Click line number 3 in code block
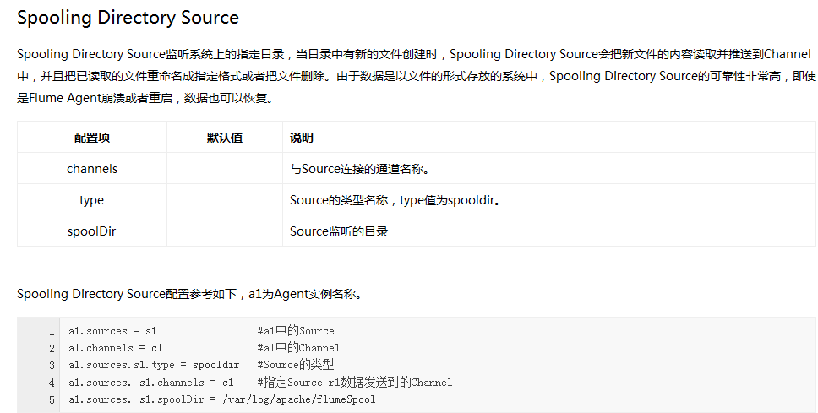 pyautogui.click(x=52, y=366)
